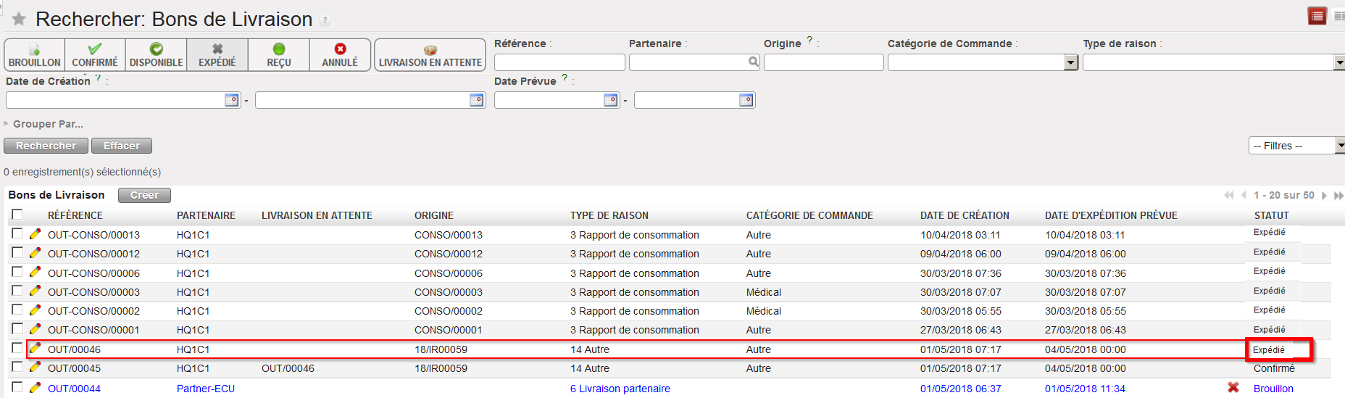Screen dimensions: 1345x398
Task: Switch to red list view icon
Action: coord(1317,16)
